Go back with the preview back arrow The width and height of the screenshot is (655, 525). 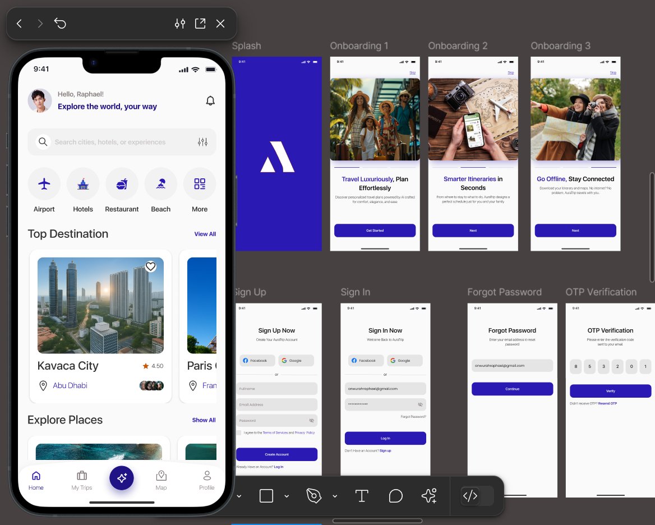[x=19, y=24]
